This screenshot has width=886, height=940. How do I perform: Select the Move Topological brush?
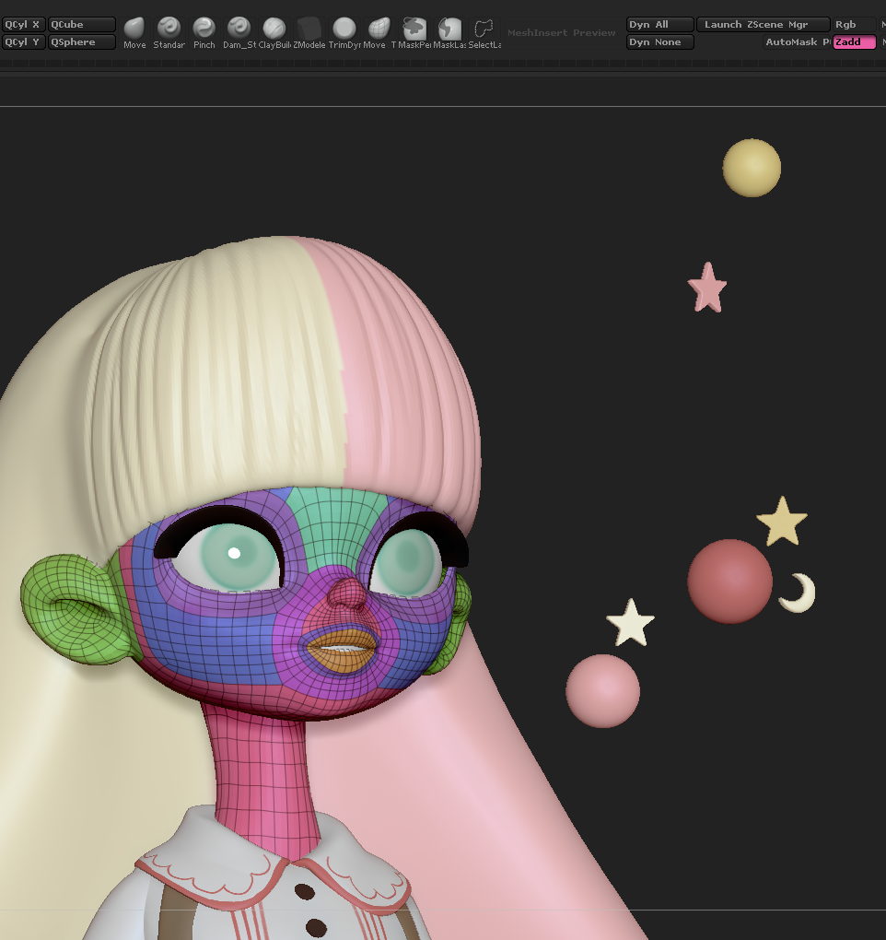pyautogui.click(x=379, y=33)
